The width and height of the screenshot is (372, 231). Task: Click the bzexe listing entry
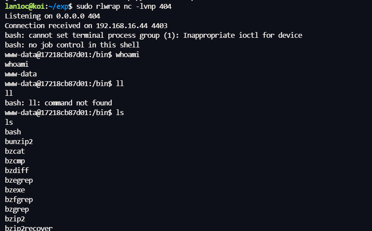click(15, 190)
